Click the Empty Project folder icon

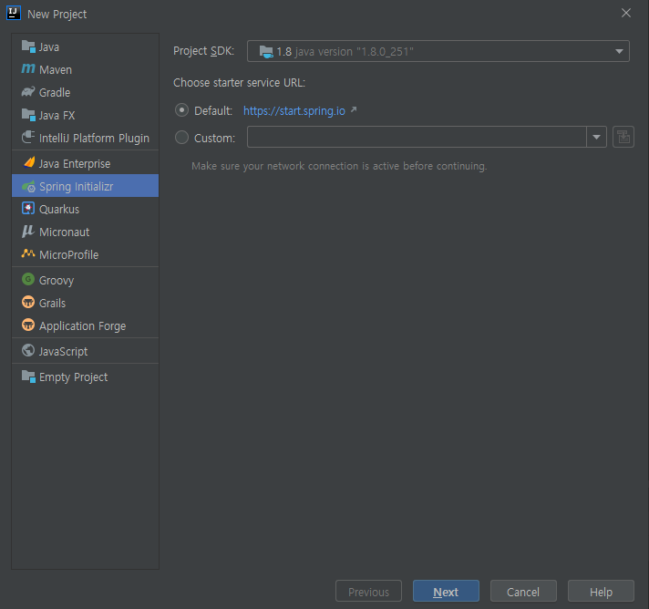(x=28, y=377)
